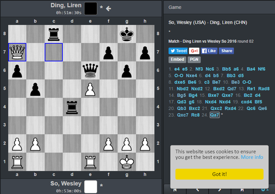The width and height of the screenshot is (275, 194).
Task: Click the G+1 share icon
Action: 194,51
